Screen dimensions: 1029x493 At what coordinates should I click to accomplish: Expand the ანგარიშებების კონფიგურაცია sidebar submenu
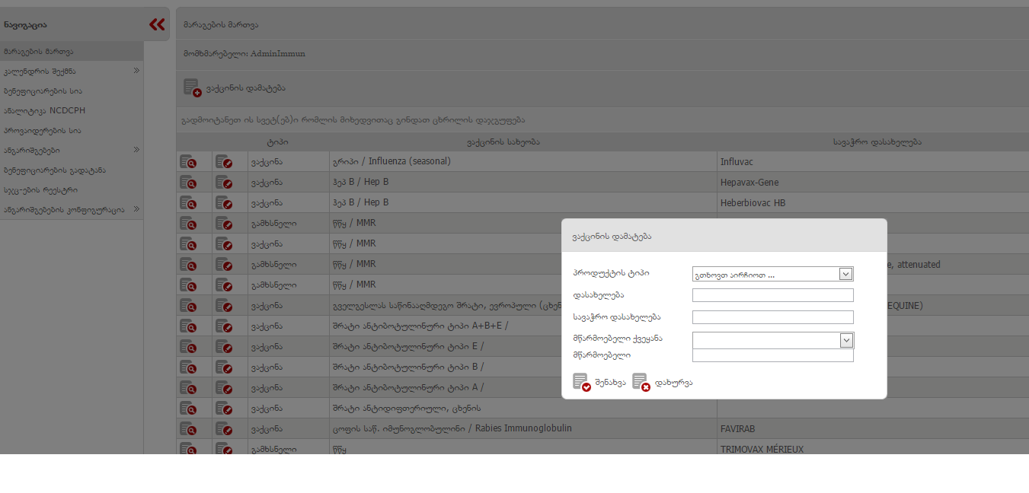pyautogui.click(x=136, y=209)
